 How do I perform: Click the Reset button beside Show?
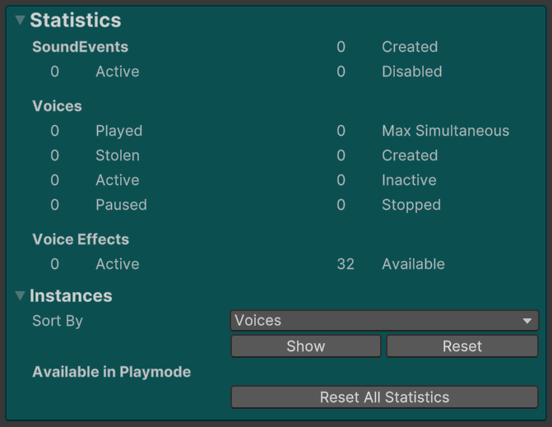pos(462,346)
